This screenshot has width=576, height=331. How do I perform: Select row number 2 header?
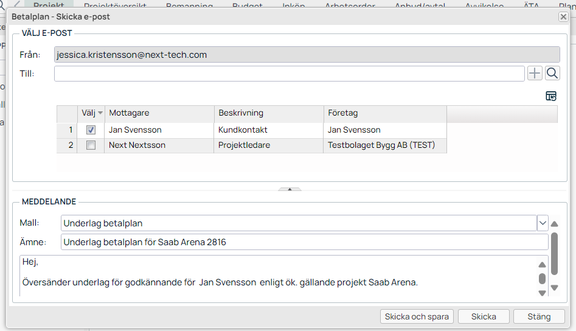pyautogui.click(x=67, y=145)
